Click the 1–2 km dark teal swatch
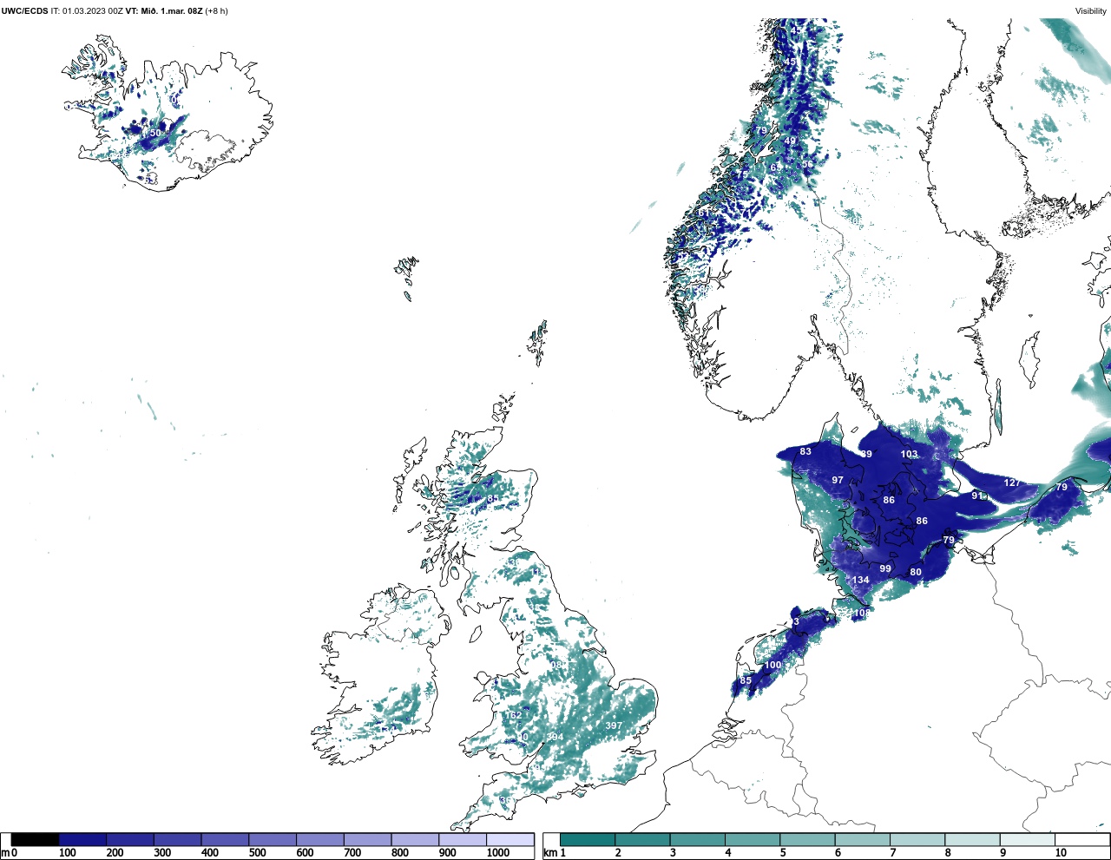This screenshot has height=860, width=1111. click(x=588, y=840)
